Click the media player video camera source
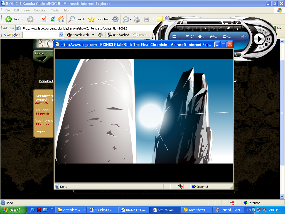Screen dimensions: 285x214 pyautogui.click(x=227, y=37)
